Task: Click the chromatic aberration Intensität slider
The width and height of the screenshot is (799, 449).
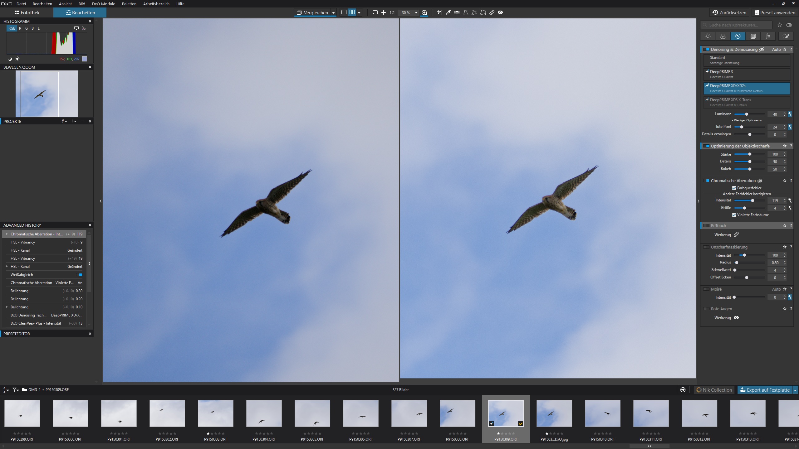Action: tap(749, 200)
